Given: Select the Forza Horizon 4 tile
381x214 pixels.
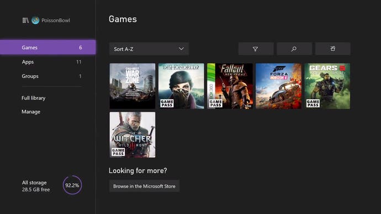Looking at the screenshot, I should coord(278,86).
